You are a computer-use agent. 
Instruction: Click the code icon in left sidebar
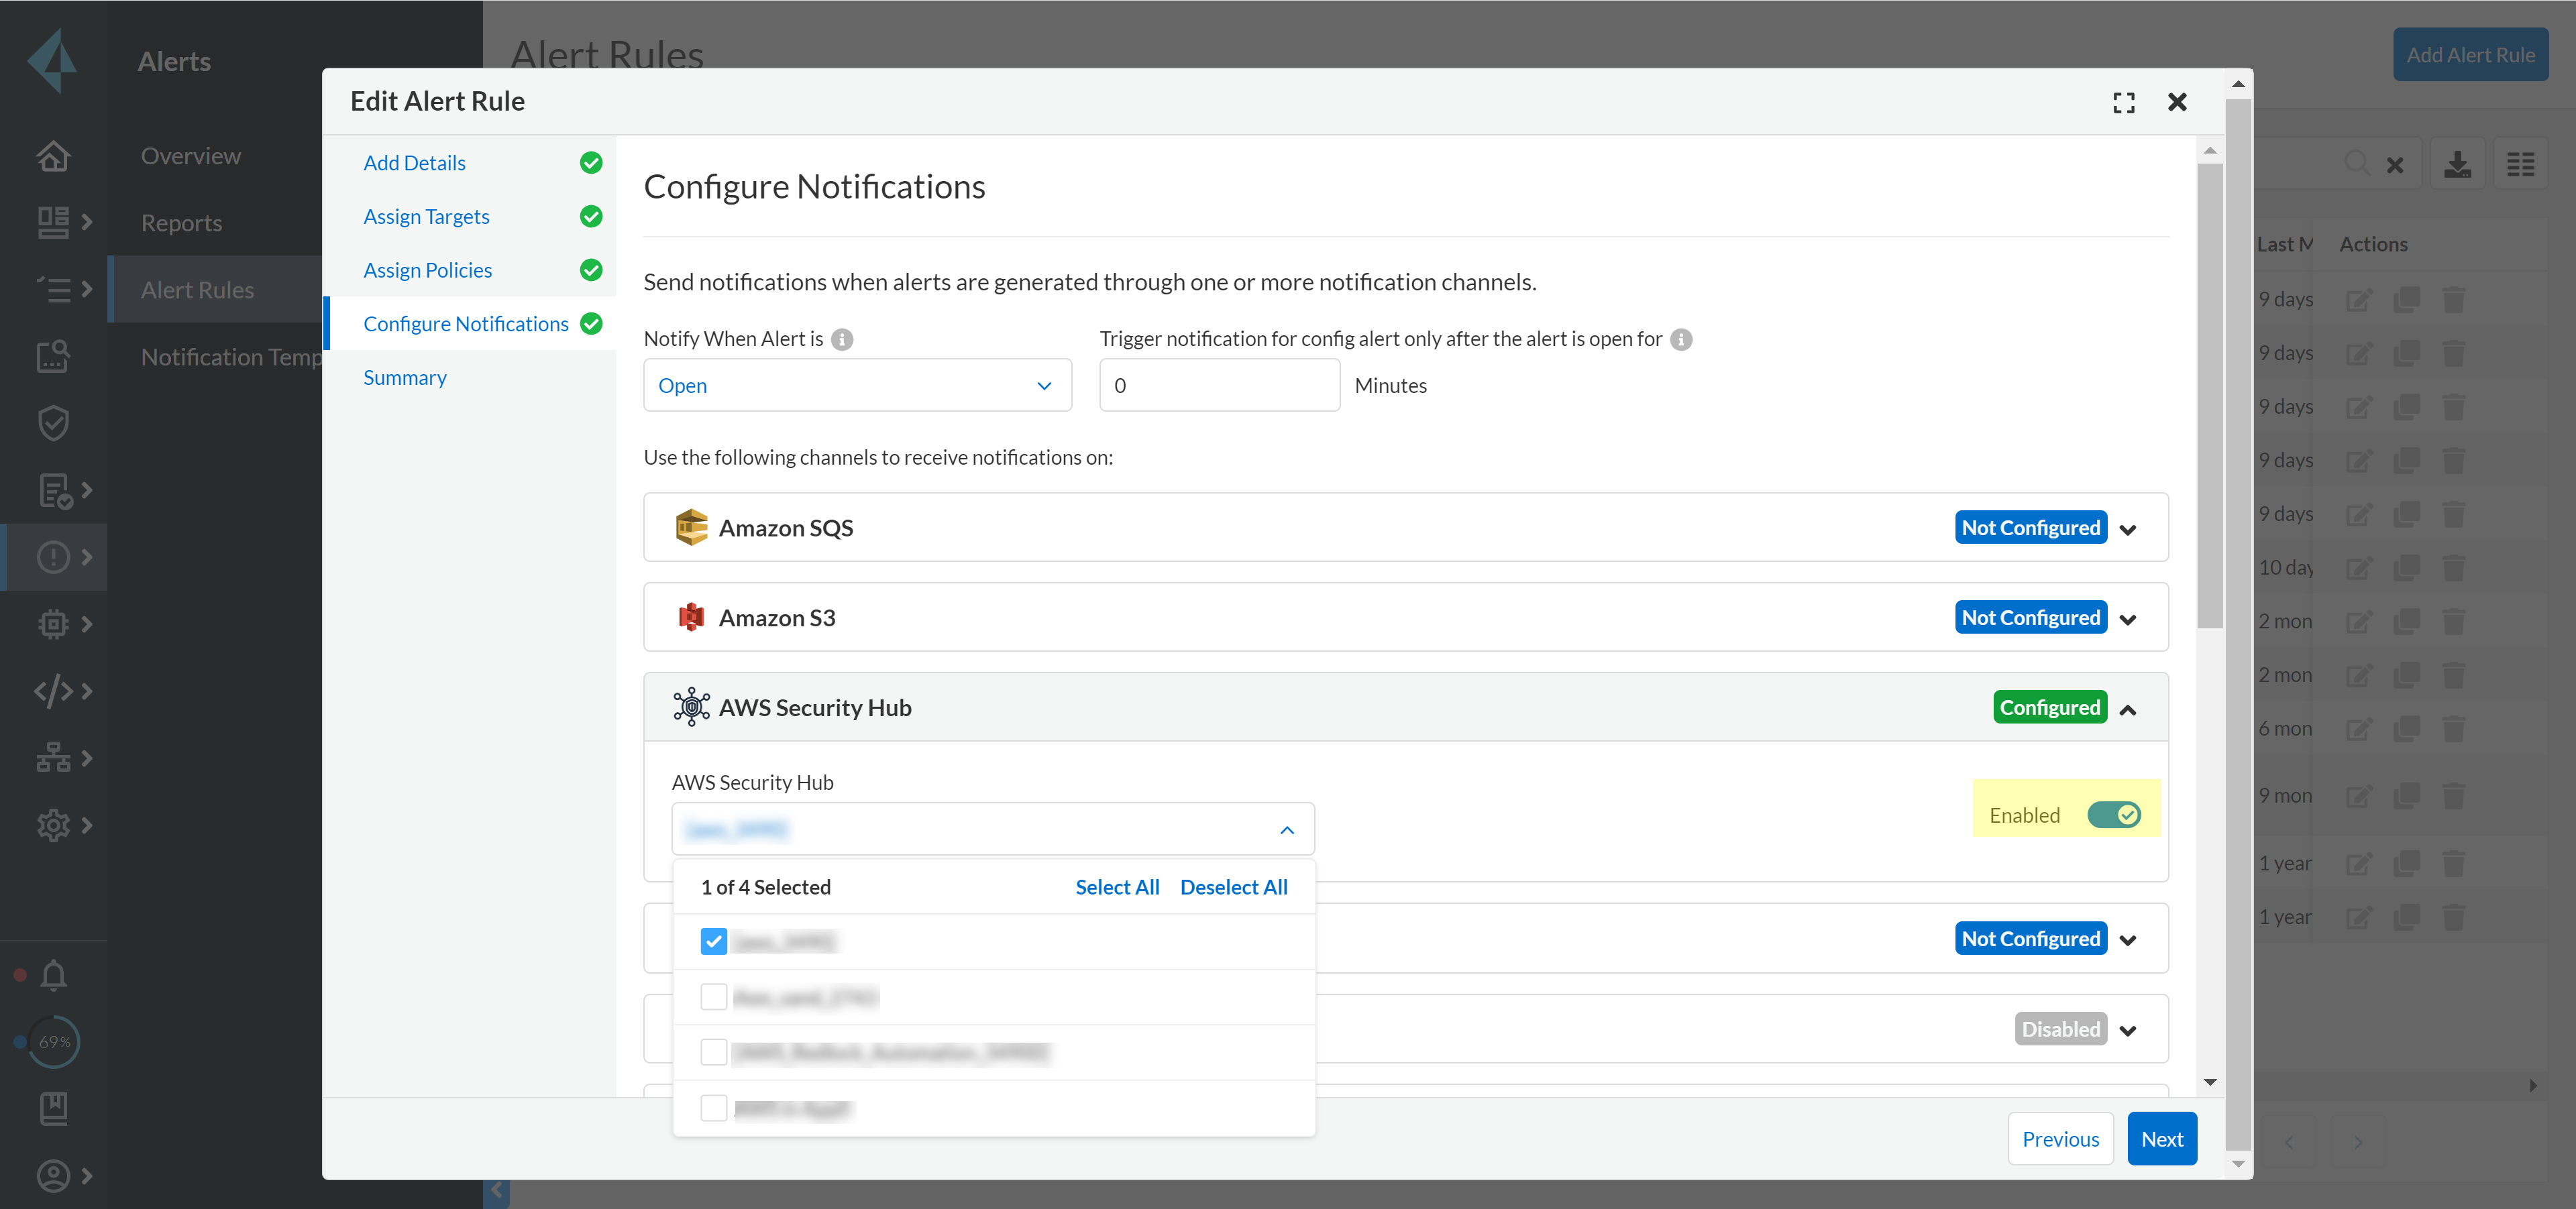click(x=53, y=691)
